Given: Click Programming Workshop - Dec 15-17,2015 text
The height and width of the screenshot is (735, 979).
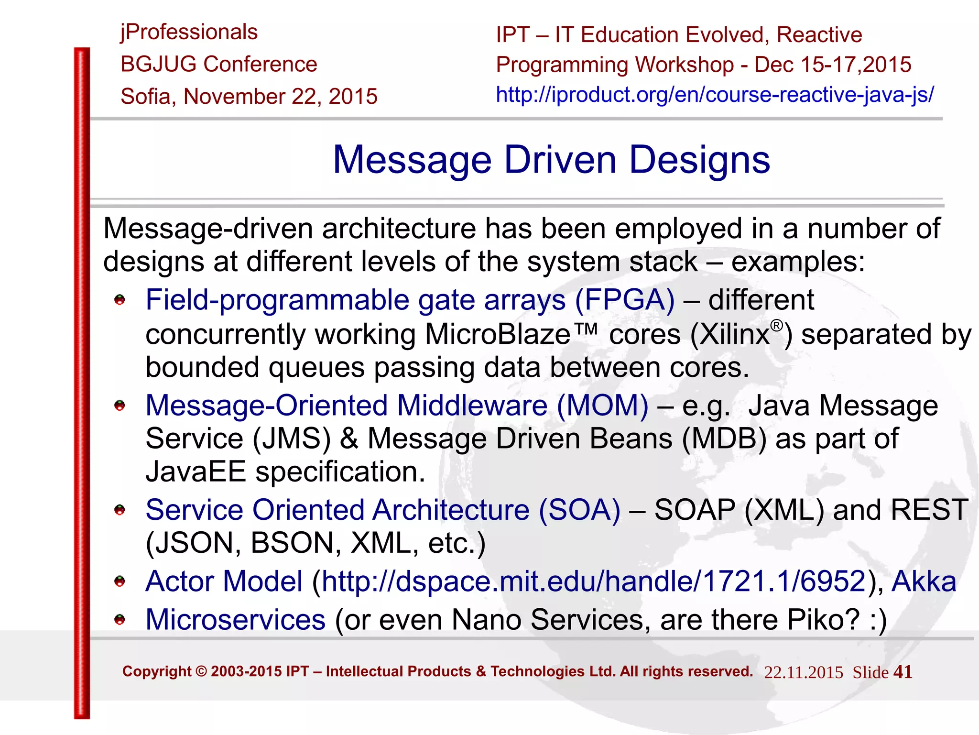Looking at the screenshot, I should 704,65.
